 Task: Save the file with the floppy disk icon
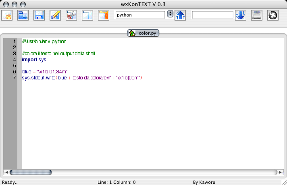(x=39, y=16)
